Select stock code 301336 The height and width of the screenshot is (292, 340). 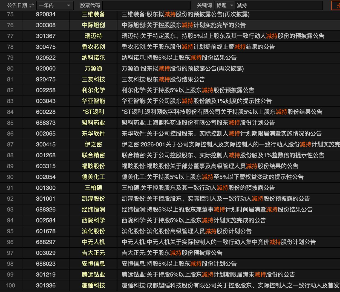pyautogui.click(x=46, y=285)
